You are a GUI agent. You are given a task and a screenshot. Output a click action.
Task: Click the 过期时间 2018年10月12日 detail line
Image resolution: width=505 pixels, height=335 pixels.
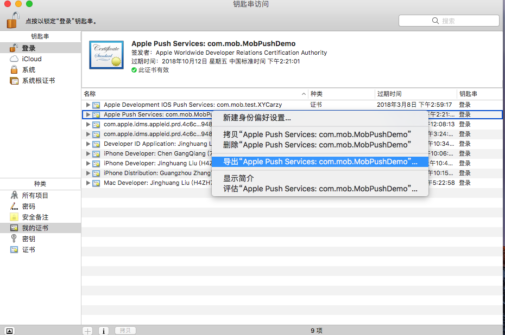pyautogui.click(x=216, y=61)
